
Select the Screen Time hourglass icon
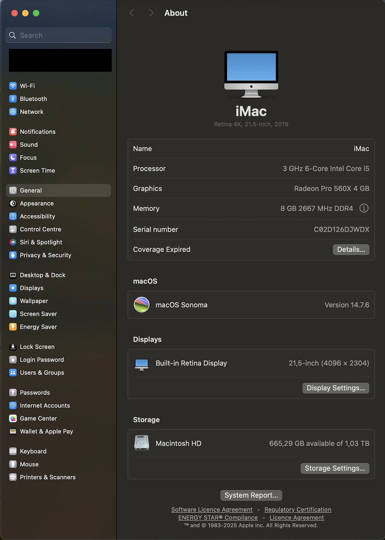click(13, 170)
